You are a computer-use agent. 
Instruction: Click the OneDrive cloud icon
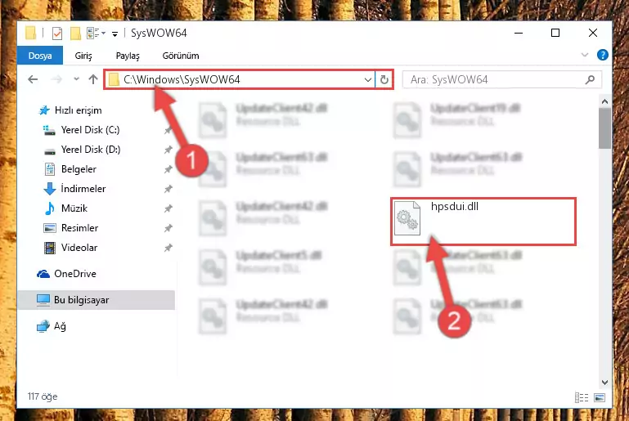[43, 274]
